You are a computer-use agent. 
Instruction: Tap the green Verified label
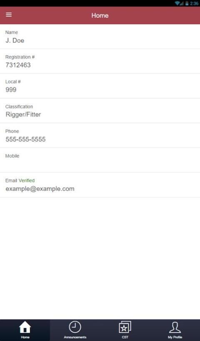[27, 180]
